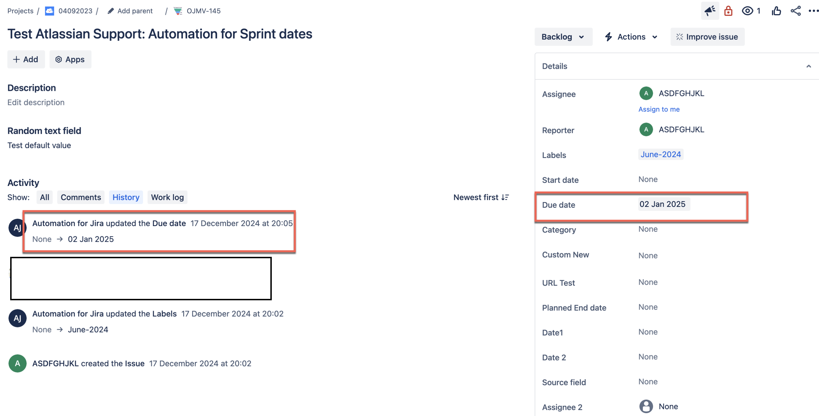Viewport: 819px width, 416px height.
Task: Click the June-2024 label
Action: click(660, 155)
